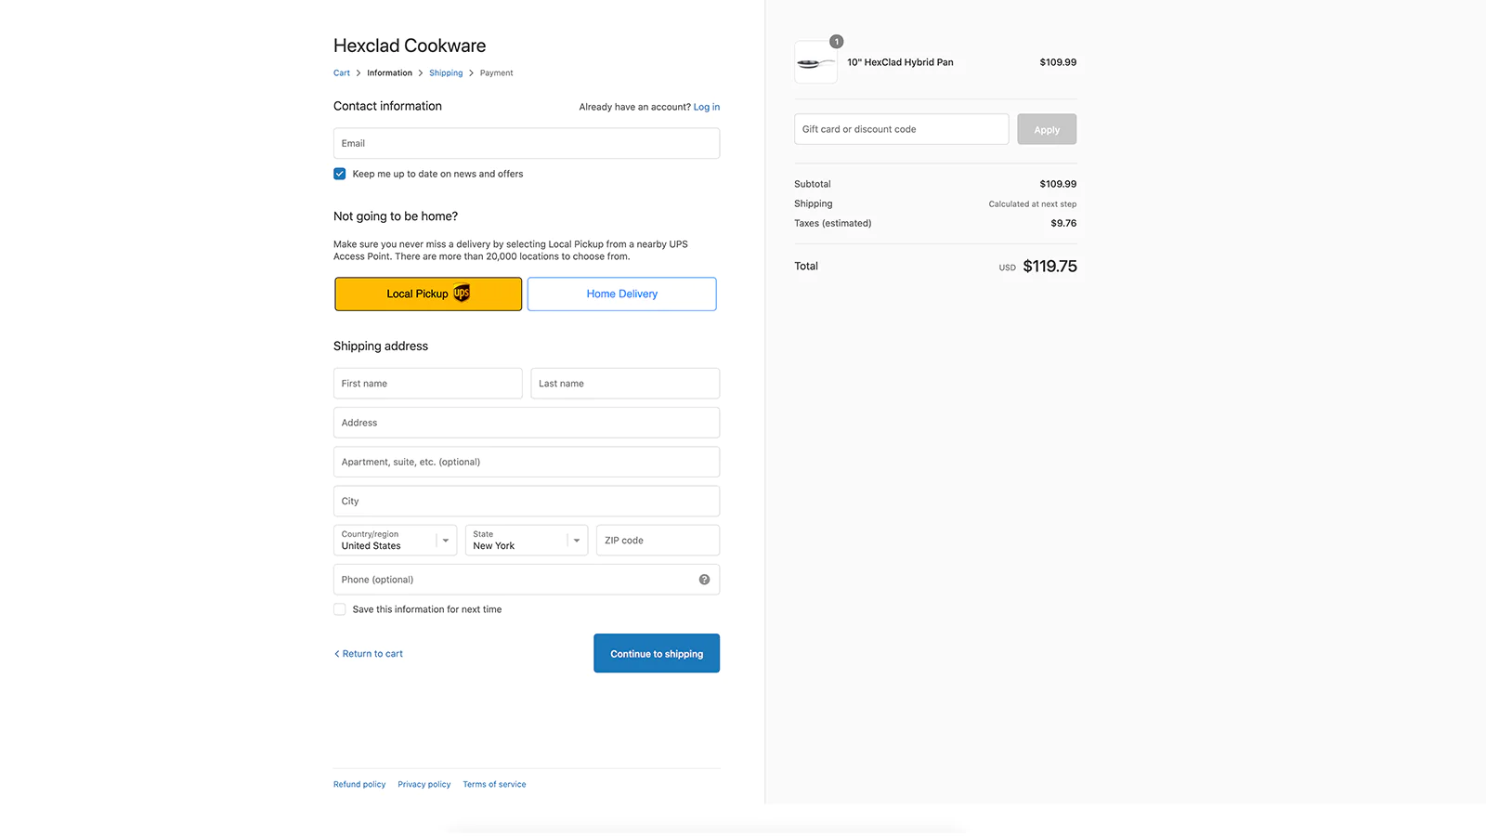Click Return to cart link
The width and height of the screenshot is (1486, 836).
[371, 654]
